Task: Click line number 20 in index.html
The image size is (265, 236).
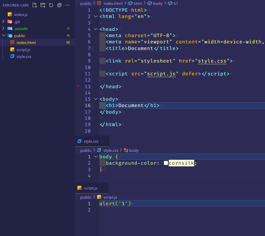Action: coord(88,131)
